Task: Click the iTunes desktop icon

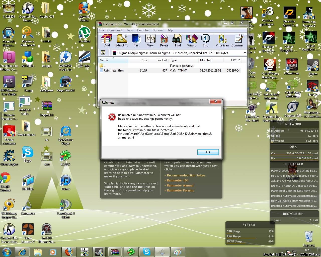Action: coord(65,183)
